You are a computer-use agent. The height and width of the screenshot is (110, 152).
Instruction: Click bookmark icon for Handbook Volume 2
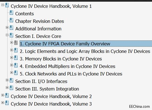pos(7,95)
